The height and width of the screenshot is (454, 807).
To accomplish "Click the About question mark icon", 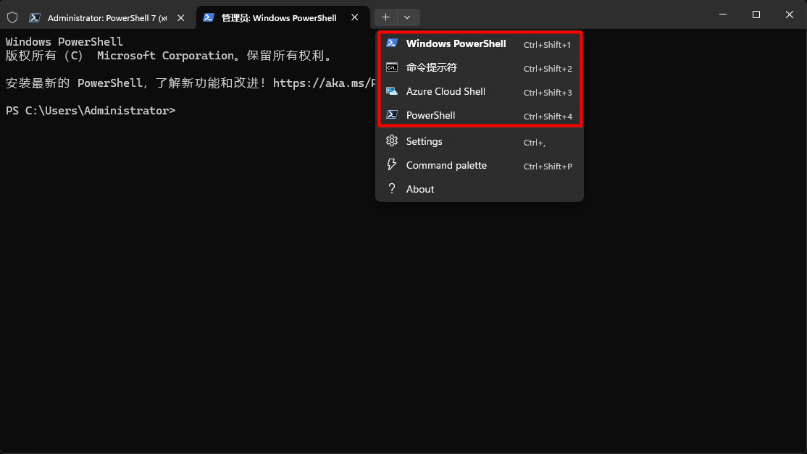I will click(x=392, y=188).
